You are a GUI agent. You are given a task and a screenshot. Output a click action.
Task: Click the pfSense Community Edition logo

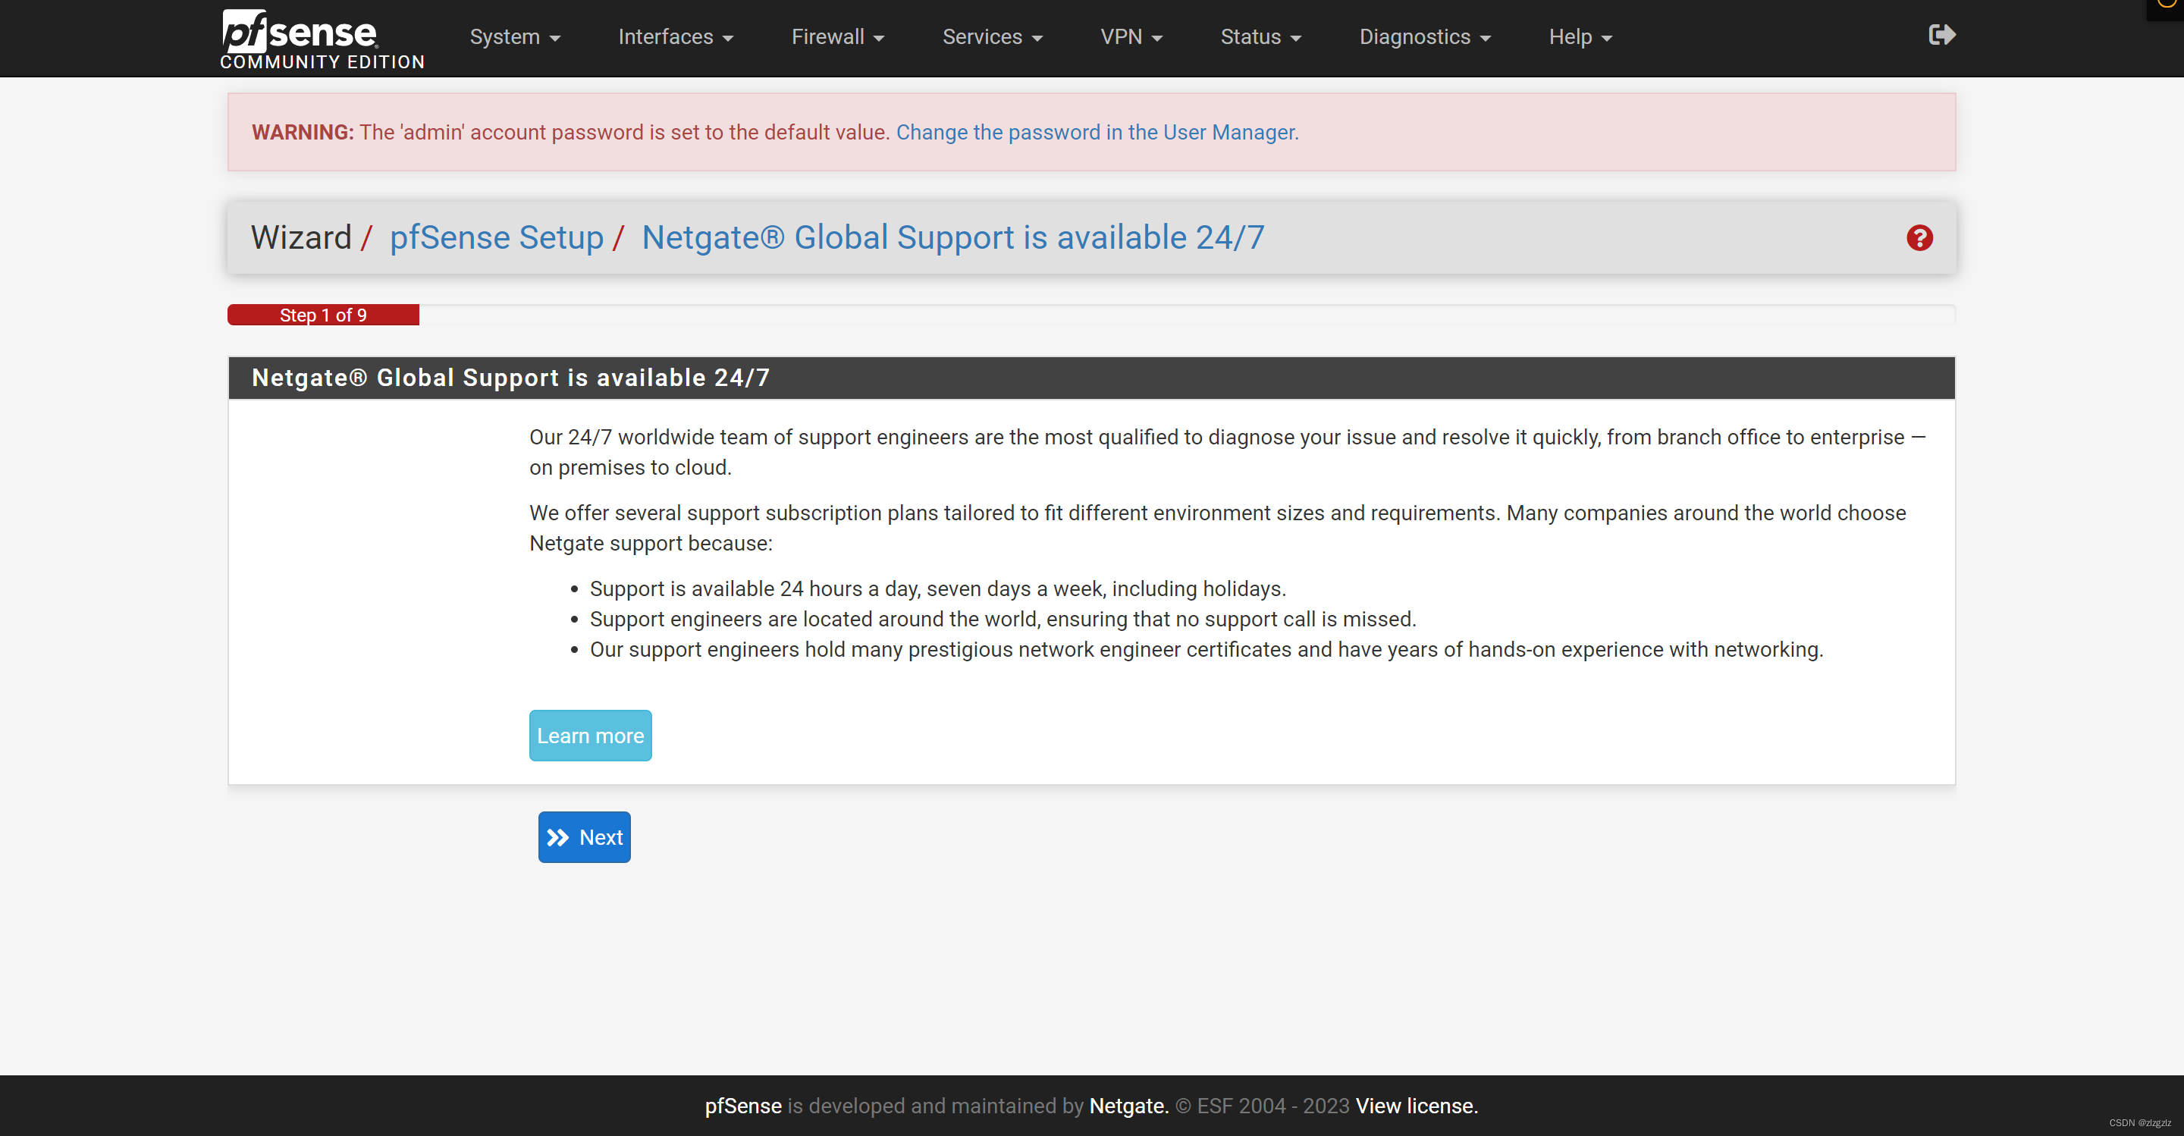(322, 39)
